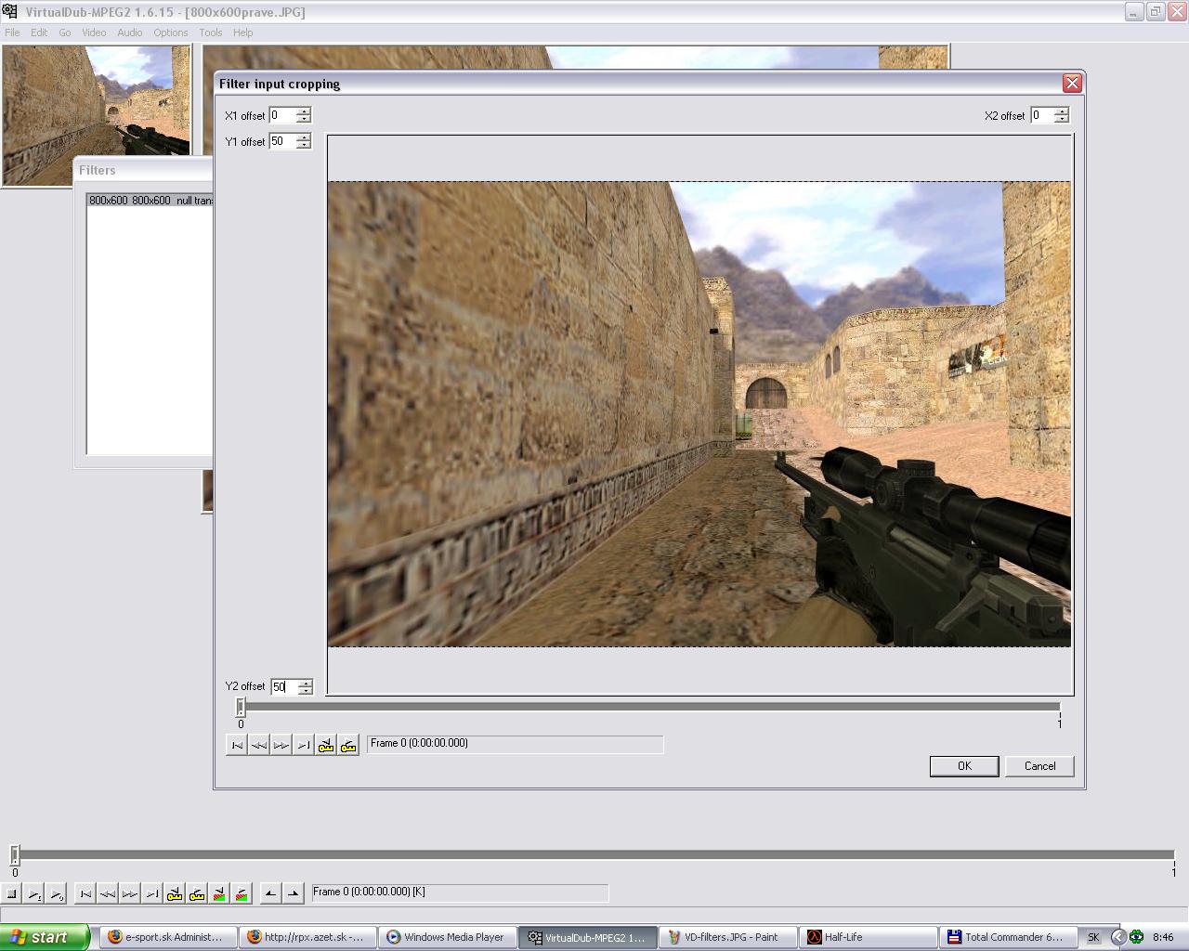This screenshot has width=1189, height=951.
Task: Switch to e-sport.sk Administ... Firefox taskbar item
Action: click(166, 937)
